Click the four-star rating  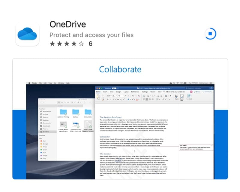(67, 43)
